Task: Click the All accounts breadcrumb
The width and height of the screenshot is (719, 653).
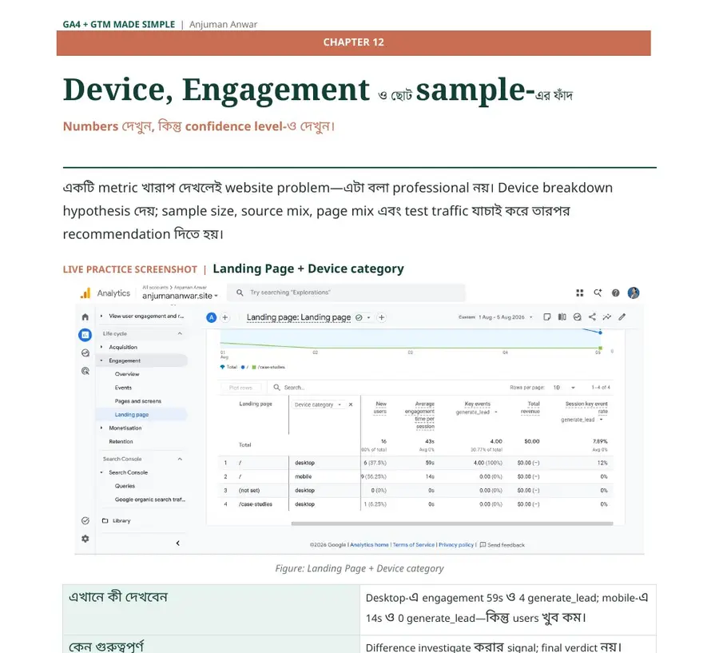Action: [x=154, y=287]
